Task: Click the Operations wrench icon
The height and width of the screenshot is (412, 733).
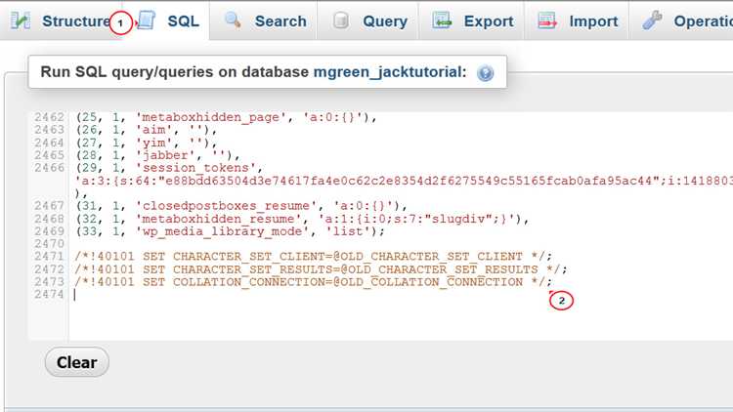Action: (653, 21)
